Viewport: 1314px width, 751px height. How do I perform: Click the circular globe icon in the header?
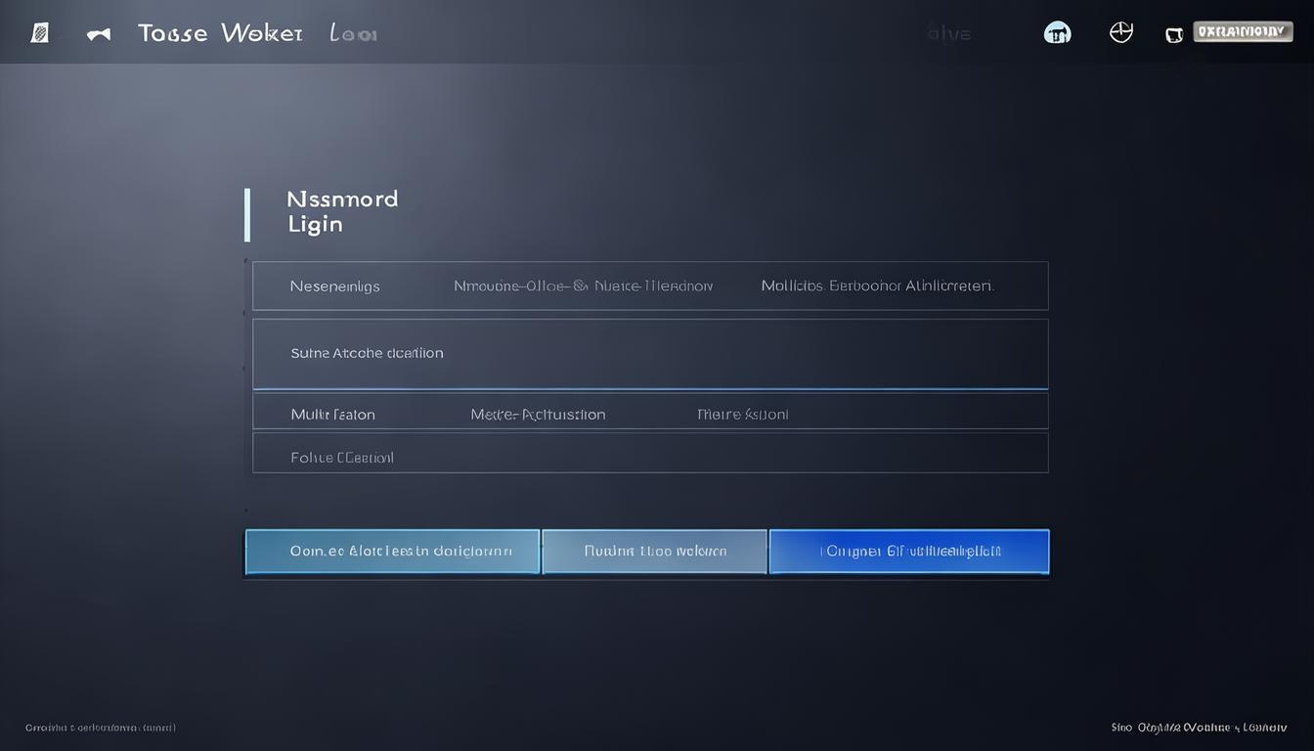point(1120,32)
